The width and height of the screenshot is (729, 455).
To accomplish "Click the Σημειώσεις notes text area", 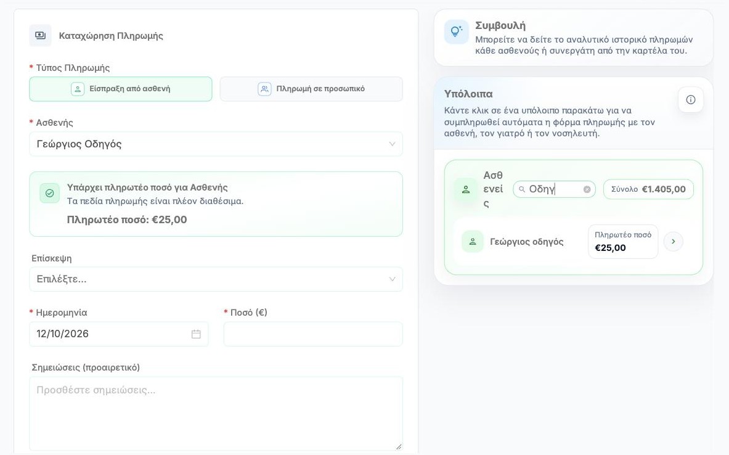I will pos(216,414).
